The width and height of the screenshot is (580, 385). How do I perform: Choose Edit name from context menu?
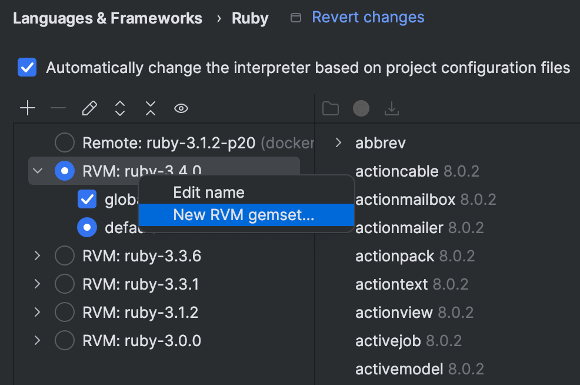coord(246,192)
